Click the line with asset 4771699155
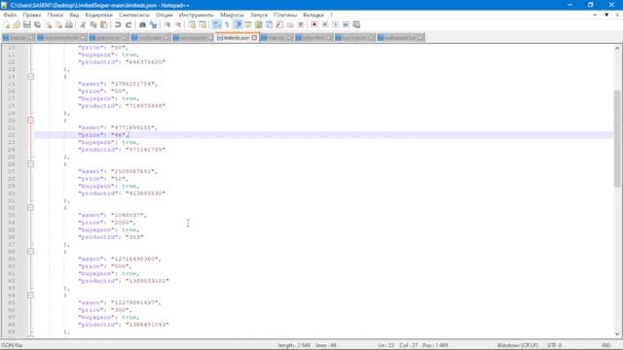Screen dimensions: 623x350 (118, 127)
